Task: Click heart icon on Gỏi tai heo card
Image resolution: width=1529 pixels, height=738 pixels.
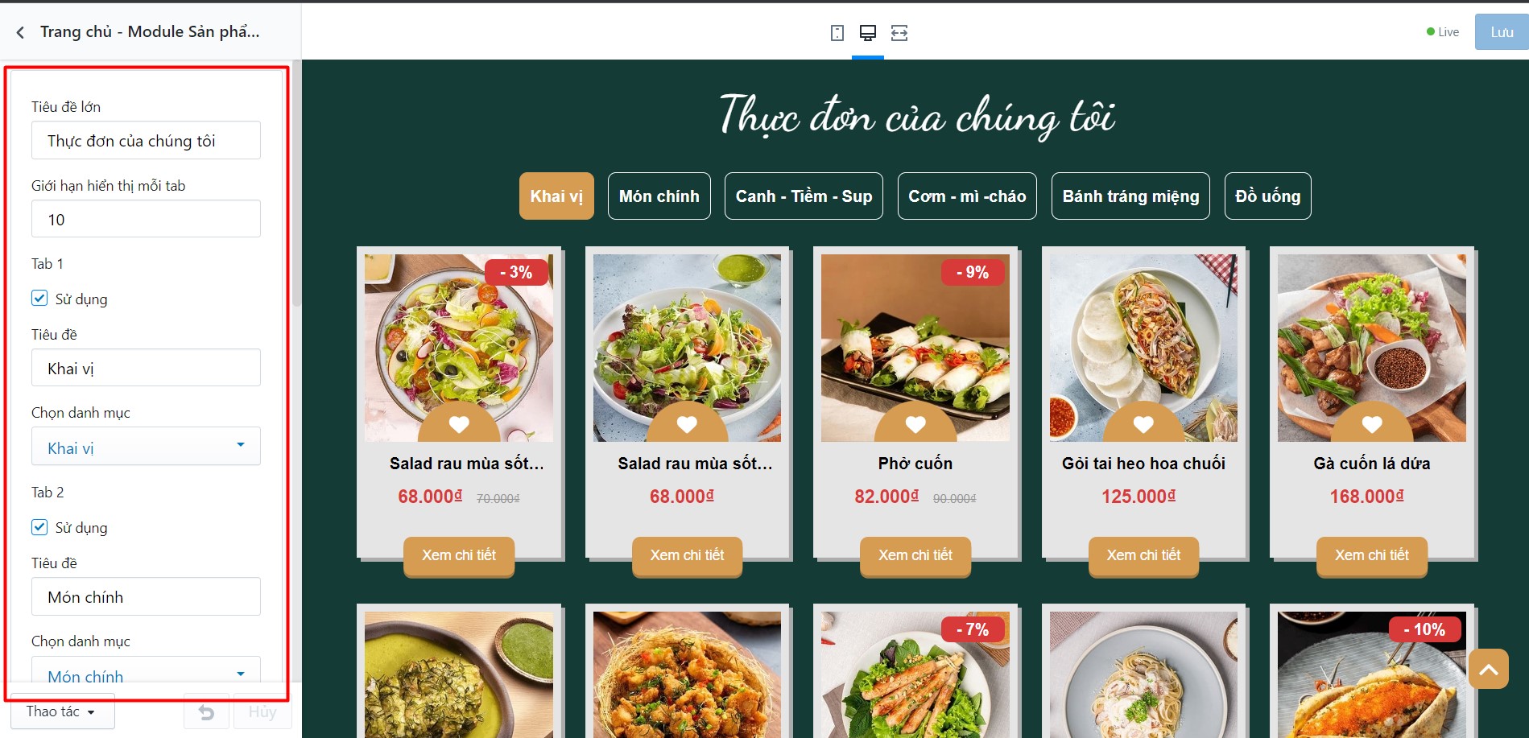Action: [1143, 424]
